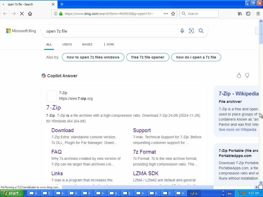
Task: Close the 'open 7z file - Search' tab
Action: pos(53,4)
